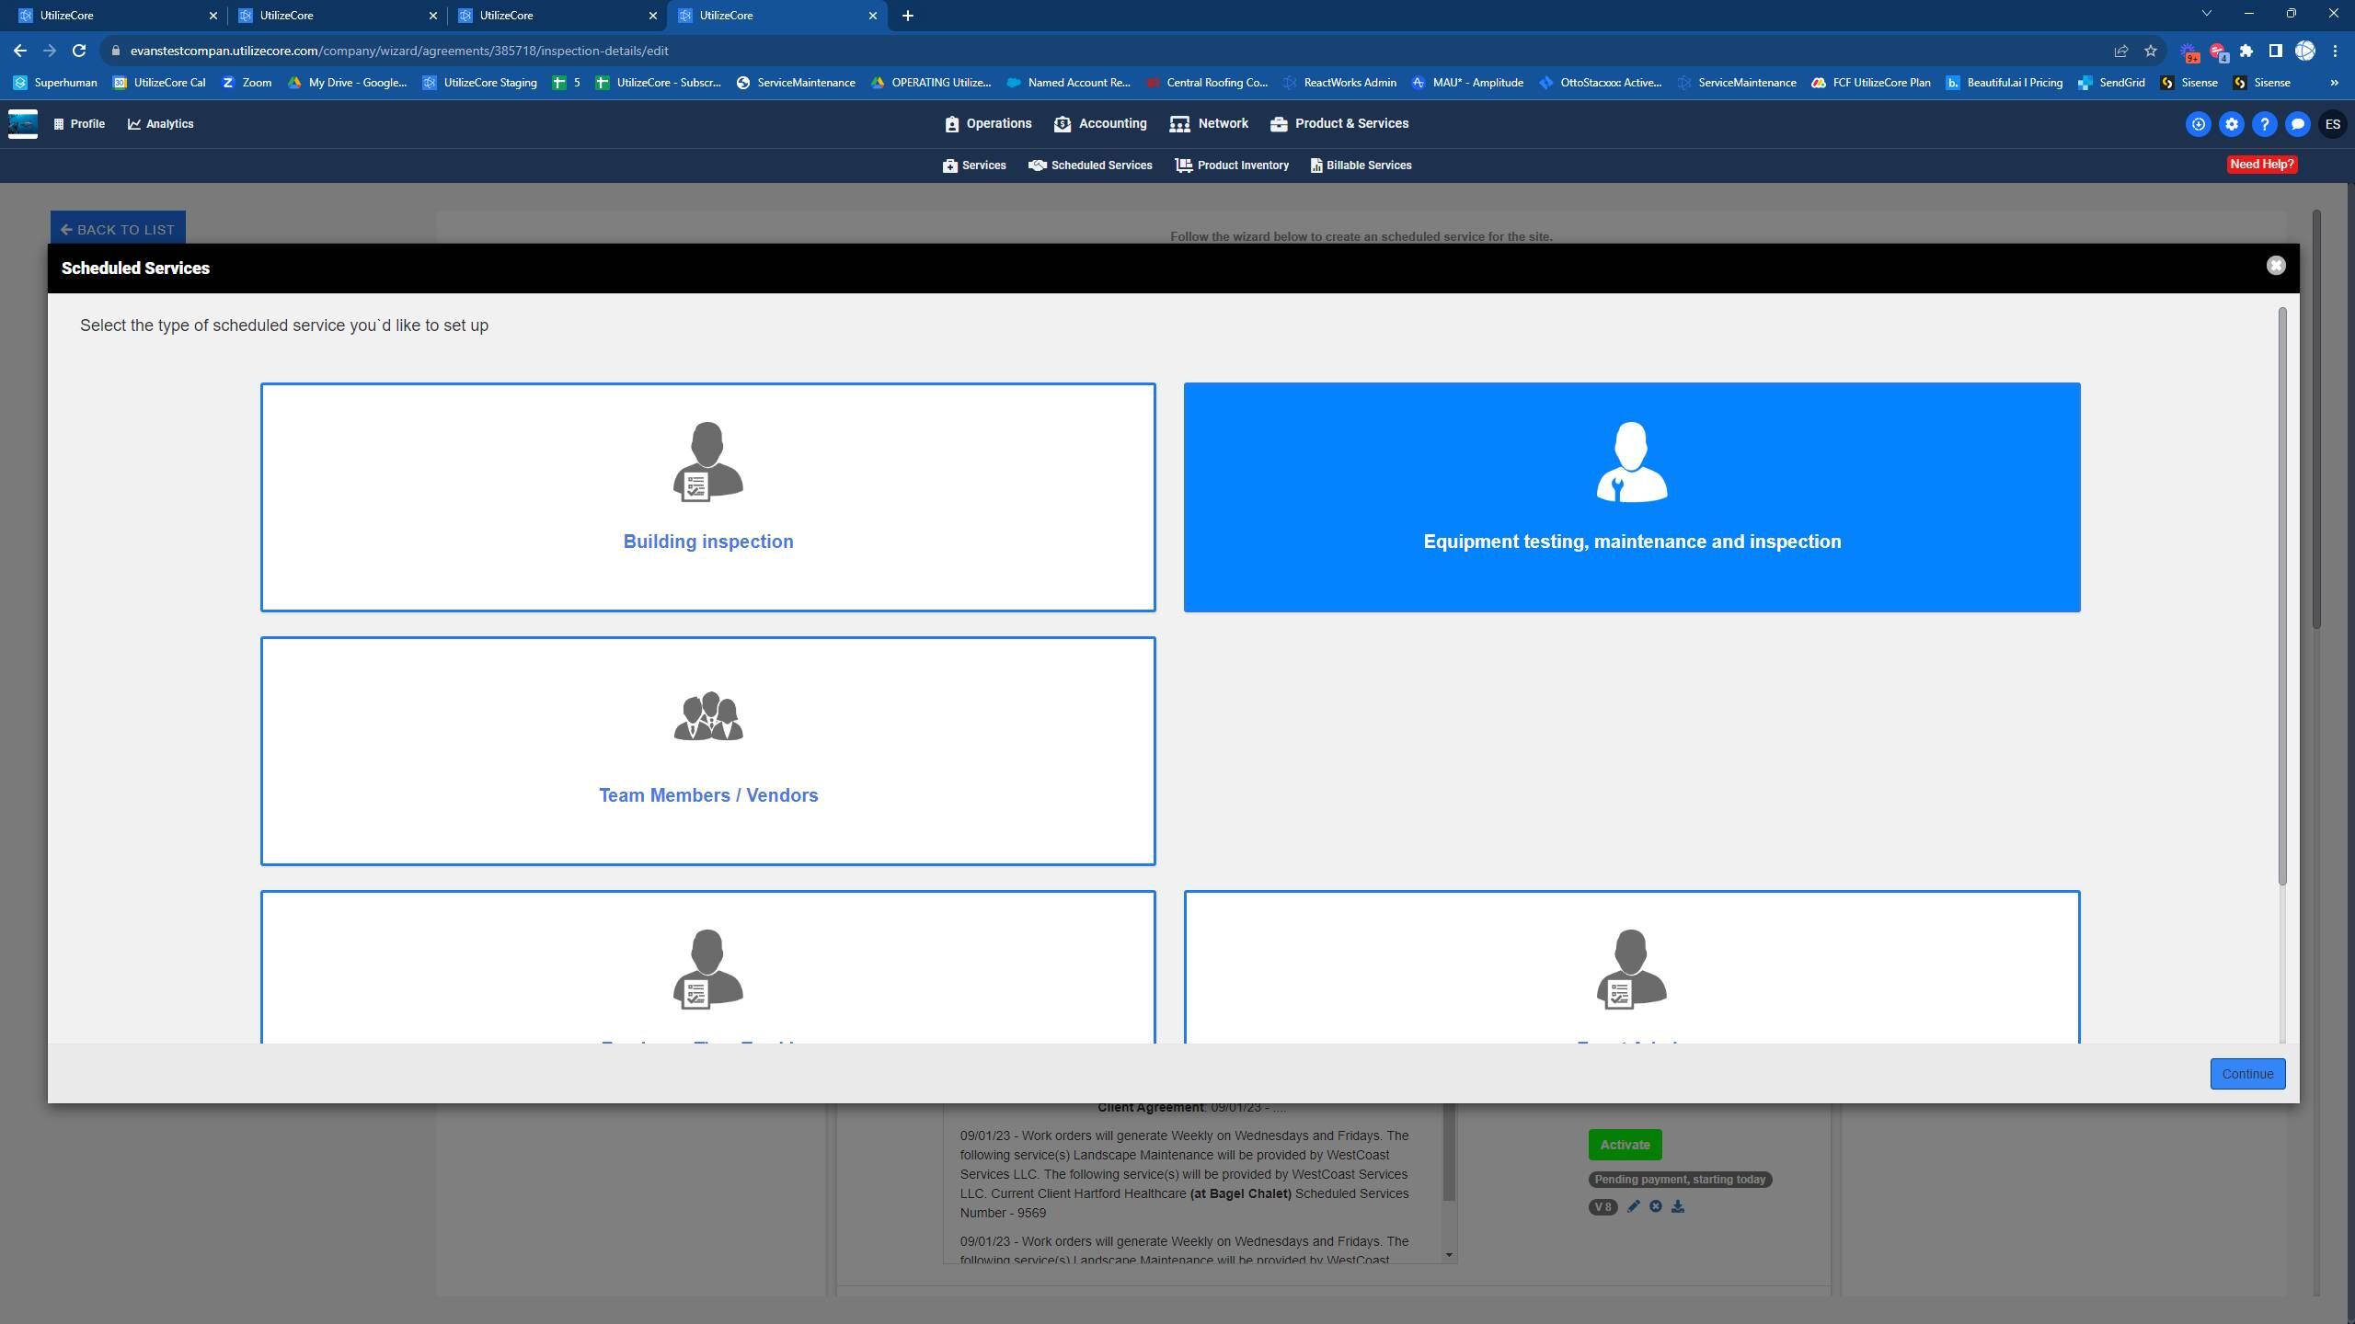
Task: Open Billable Services submenu item
Action: click(x=1361, y=165)
